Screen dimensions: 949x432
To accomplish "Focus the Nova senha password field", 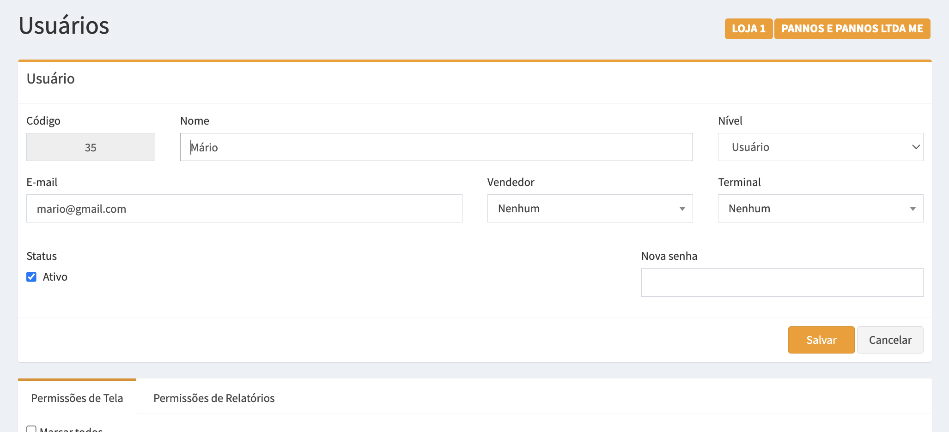I will coord(782,282).
